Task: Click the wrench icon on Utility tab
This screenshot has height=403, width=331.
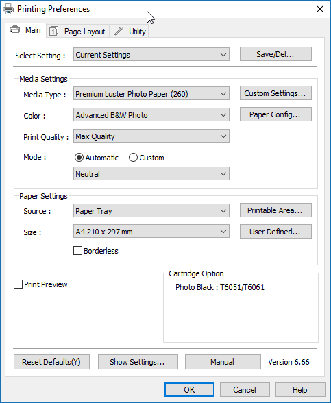Action: (x=119, y=31)
